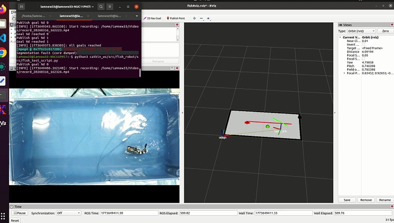Image resolution: width=394 pixels, height=223 pixels.
Task: Toggle the Focal Shape Fixed Size checkbox
Action: point(363,59)
